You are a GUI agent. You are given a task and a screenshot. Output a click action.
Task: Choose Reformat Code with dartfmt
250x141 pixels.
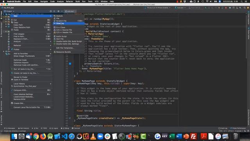tap(31, 65)
